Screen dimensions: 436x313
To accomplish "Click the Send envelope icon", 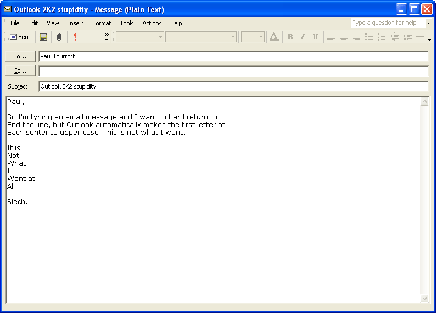I will pyautogui.click(x=14, y=37).
